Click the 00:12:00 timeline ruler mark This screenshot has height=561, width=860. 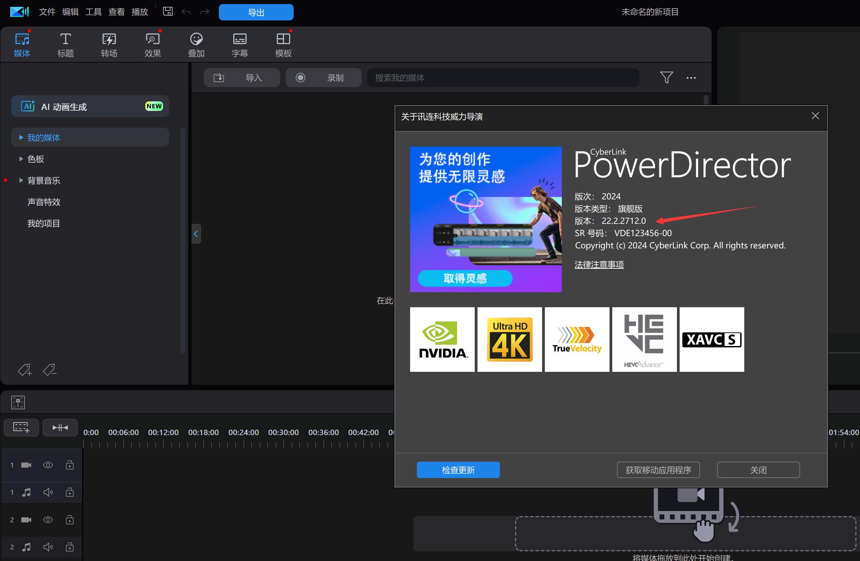tap(163, 432)
